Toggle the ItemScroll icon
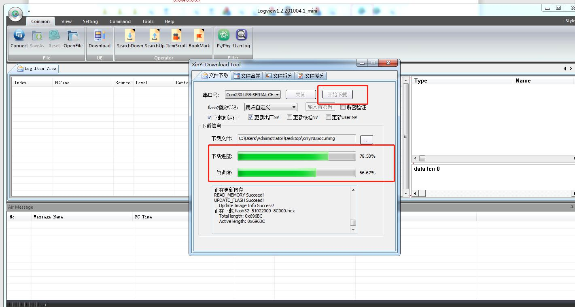 pyautogui.click(x=176, y=36)
